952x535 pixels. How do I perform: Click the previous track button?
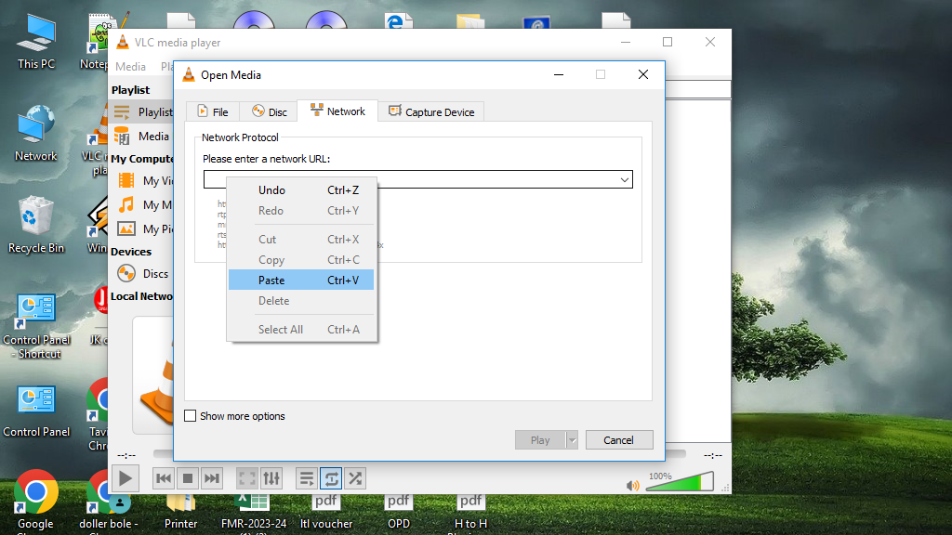pyautogui.click(x=164, y=478)
